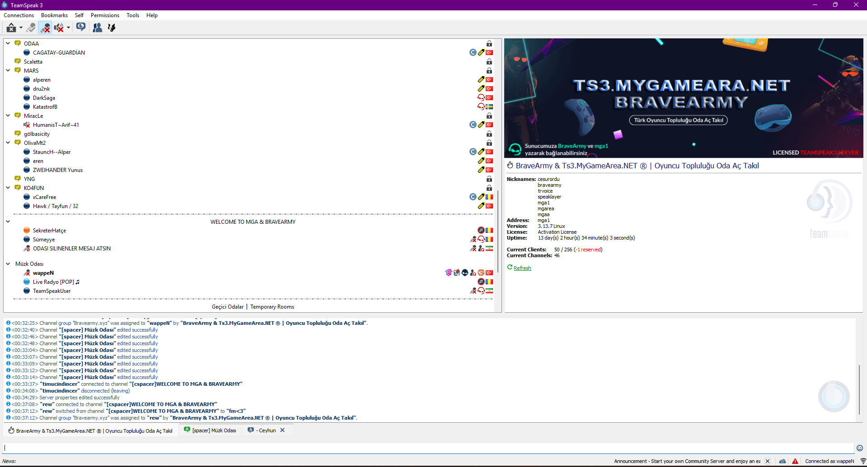Open the Permissions menu
The height and width of the screenshot is (467, 867).
pyautogui.click(x=105, y=15)
